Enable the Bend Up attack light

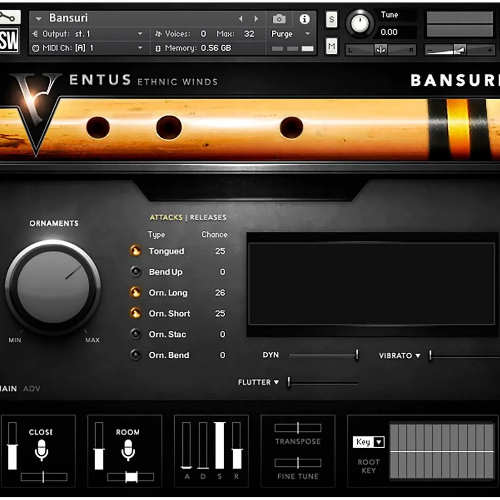coord(136,272)
